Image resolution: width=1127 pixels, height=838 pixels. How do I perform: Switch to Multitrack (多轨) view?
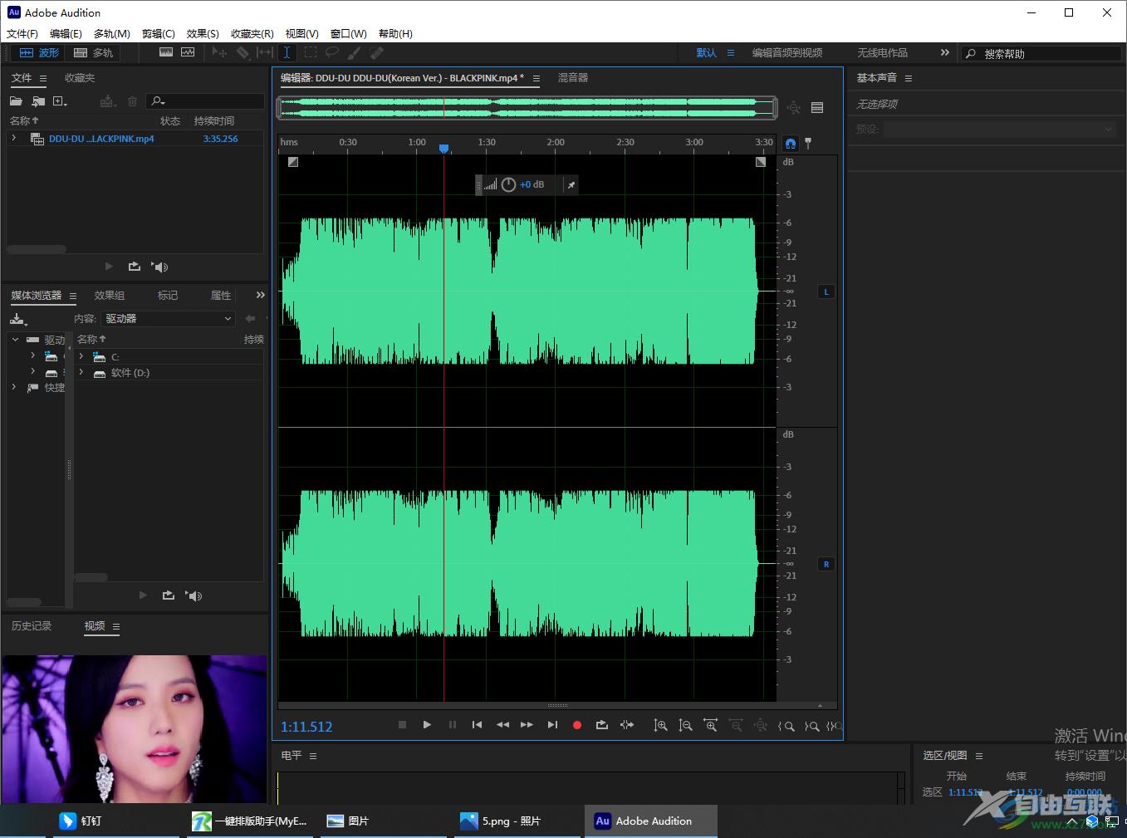click(x=93, y=52)
